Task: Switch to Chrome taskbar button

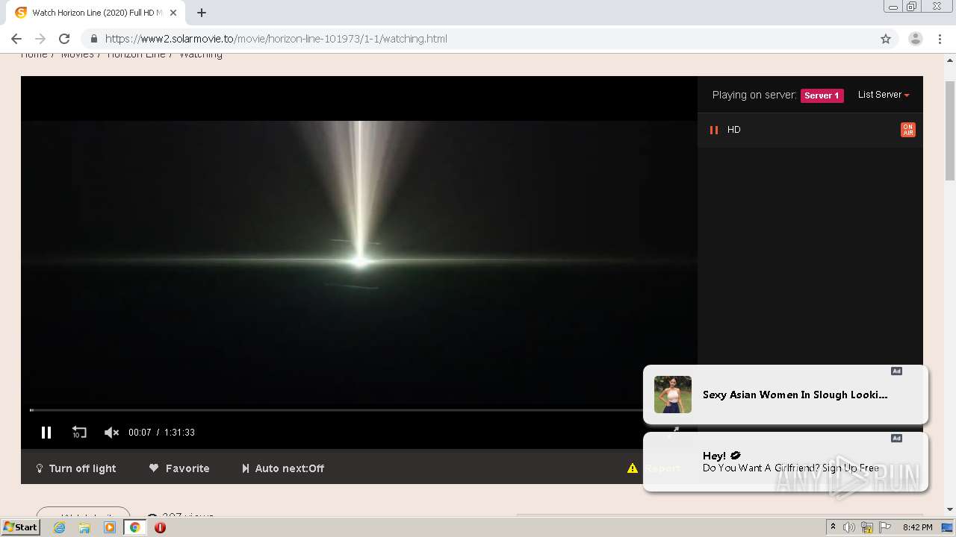Action: point(135,527)
